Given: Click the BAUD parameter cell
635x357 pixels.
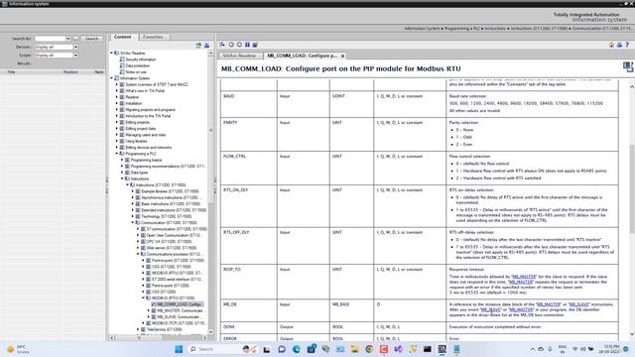Looking at the screenshot, I should [249, 104].
